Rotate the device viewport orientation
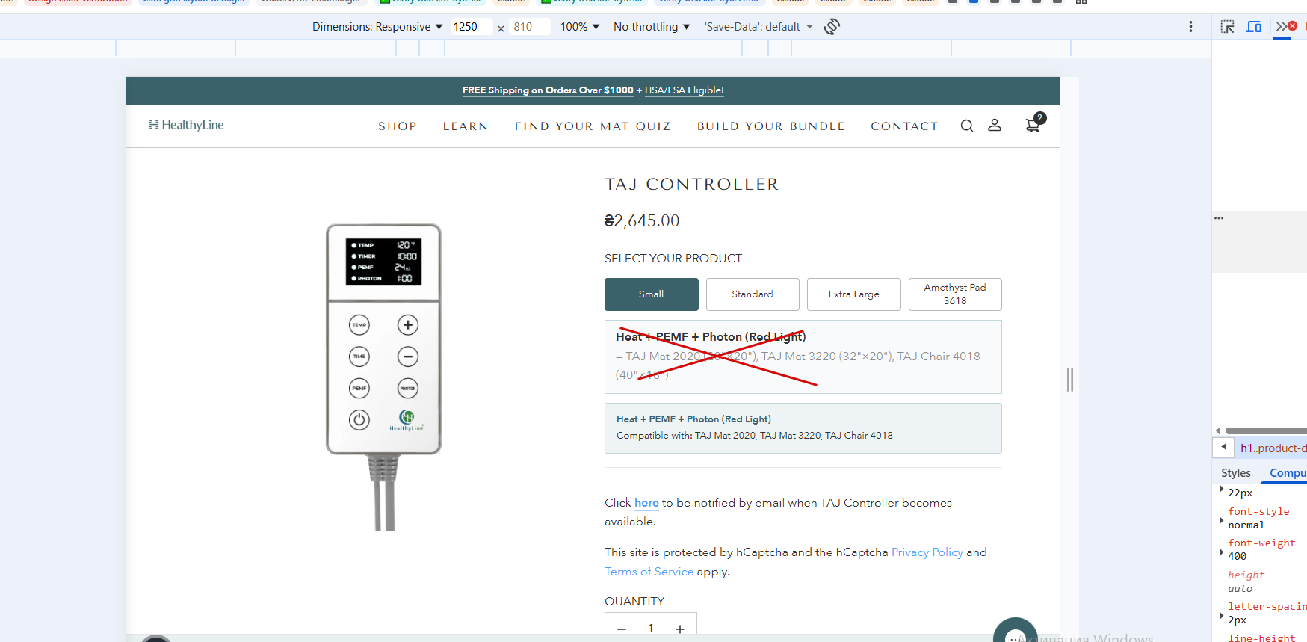 click(832, 27)
